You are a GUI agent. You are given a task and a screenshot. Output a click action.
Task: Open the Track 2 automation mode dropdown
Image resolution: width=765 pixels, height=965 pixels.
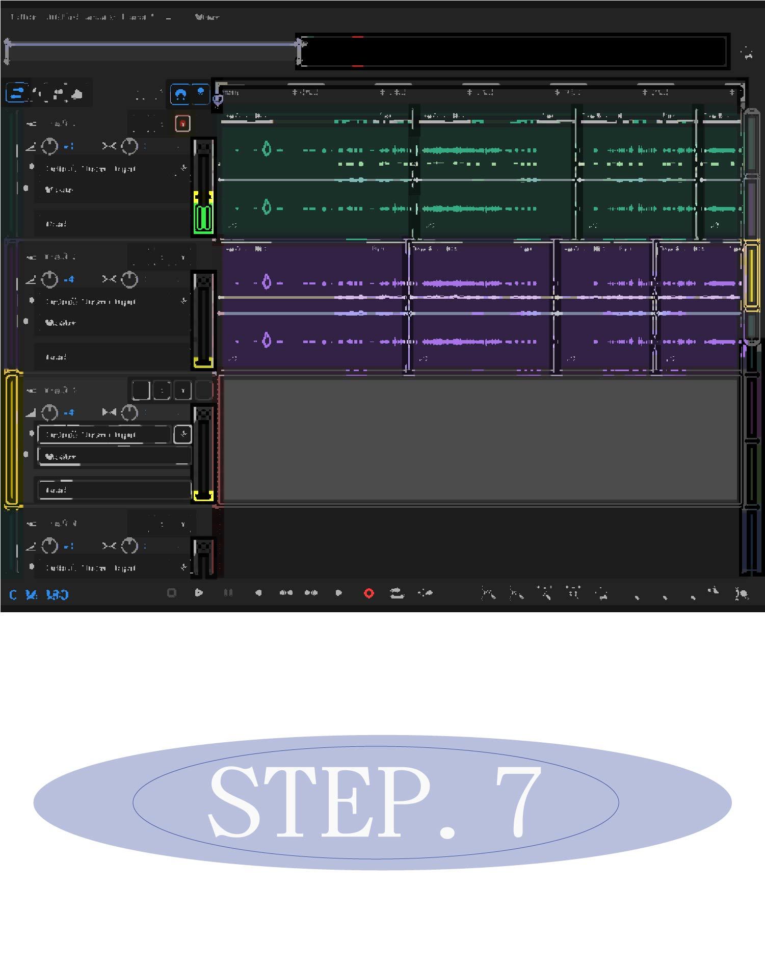(x=114, y=357)
